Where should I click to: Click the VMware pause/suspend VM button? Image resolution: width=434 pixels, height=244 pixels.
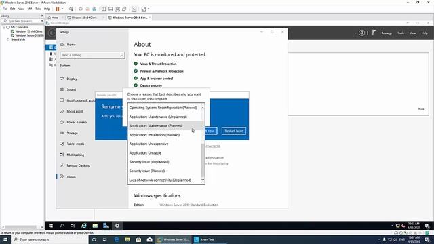click(x=58, y=9)
